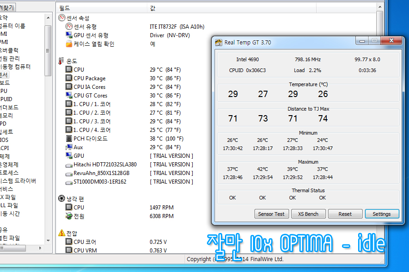Click the Intel 4690 label in Real Temp
The width and height of the screenshot is (409, 272).
(x=248, y=59)
